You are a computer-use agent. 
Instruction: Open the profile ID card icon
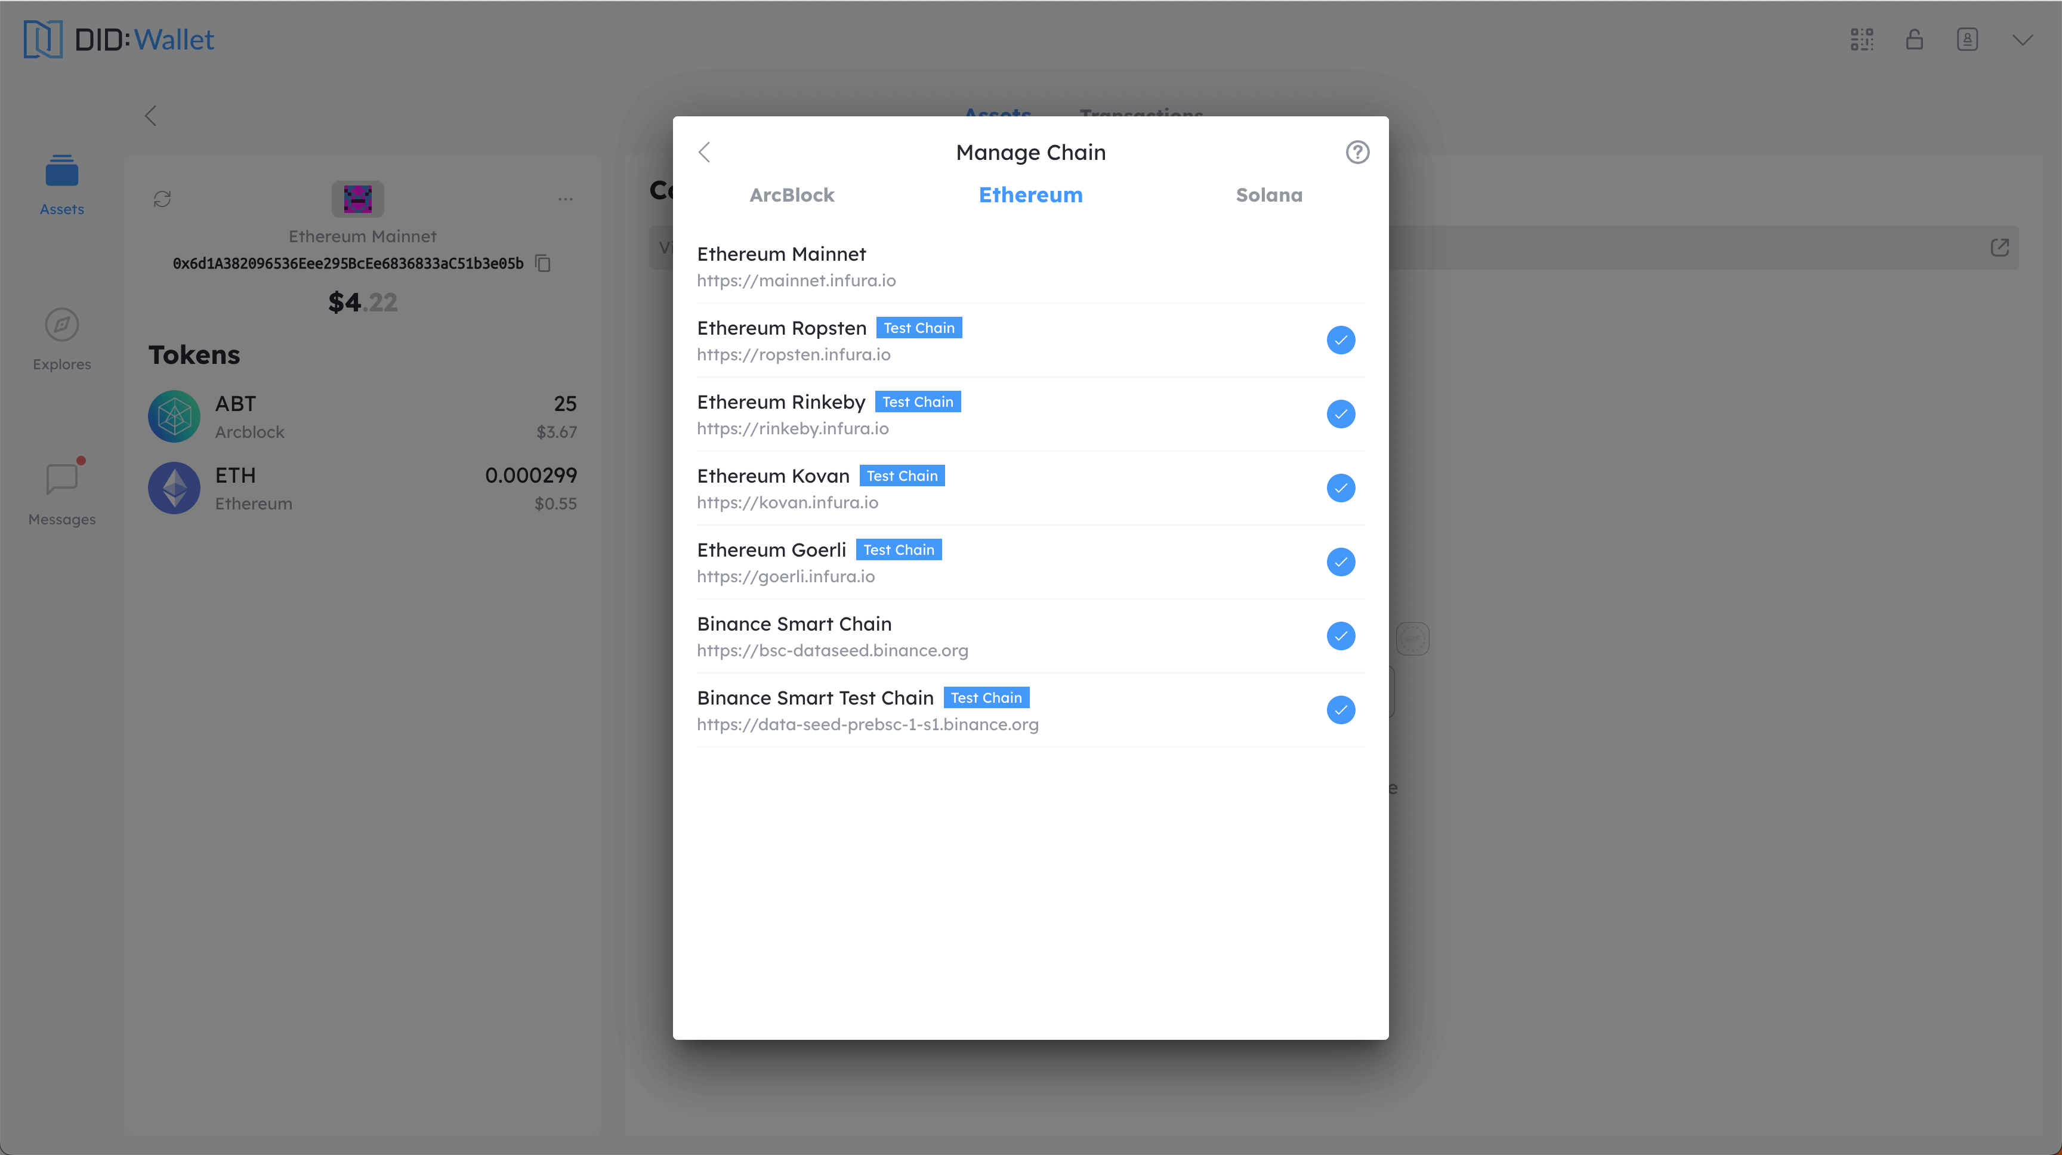[1968, 39]
